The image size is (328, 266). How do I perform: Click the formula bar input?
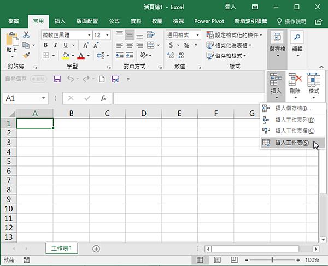point(189,98)
